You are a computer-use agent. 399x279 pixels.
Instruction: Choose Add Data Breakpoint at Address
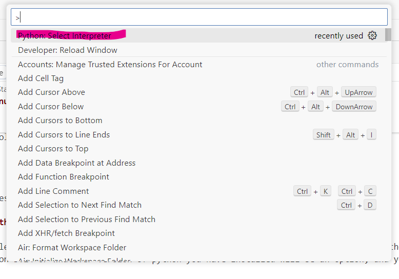77,163
